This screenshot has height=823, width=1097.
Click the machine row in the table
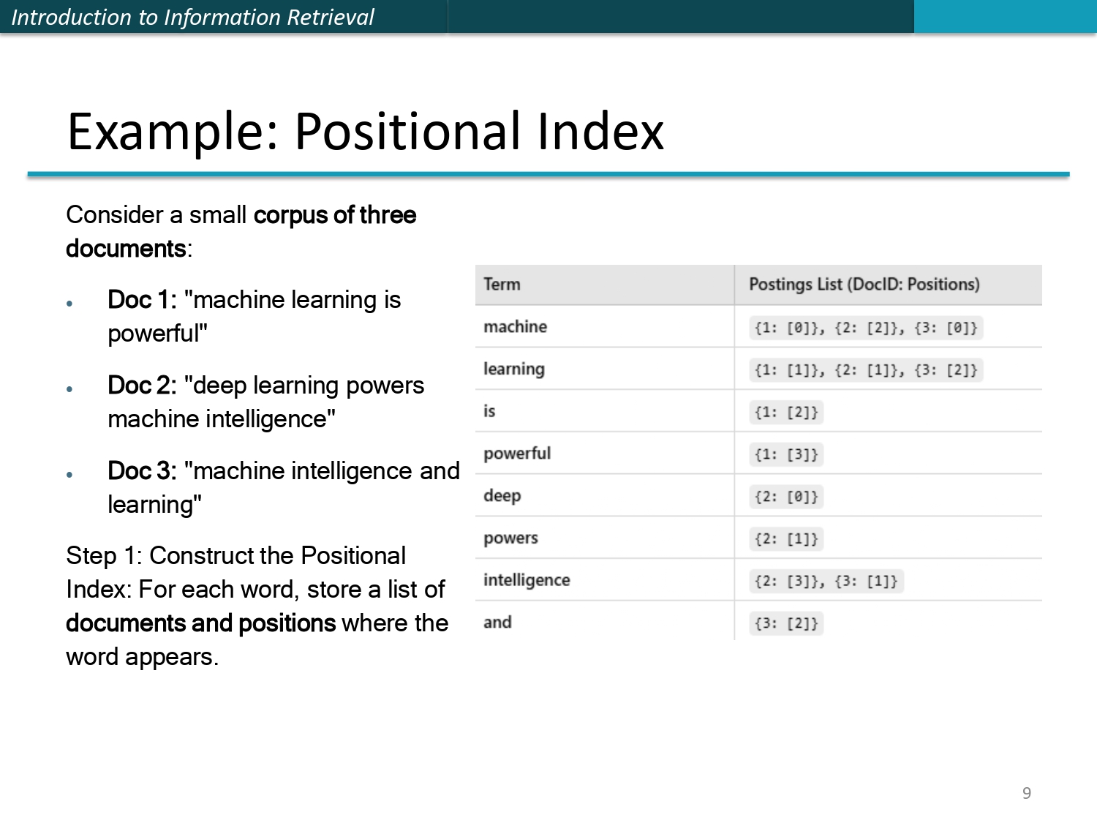tap(515, 327)
